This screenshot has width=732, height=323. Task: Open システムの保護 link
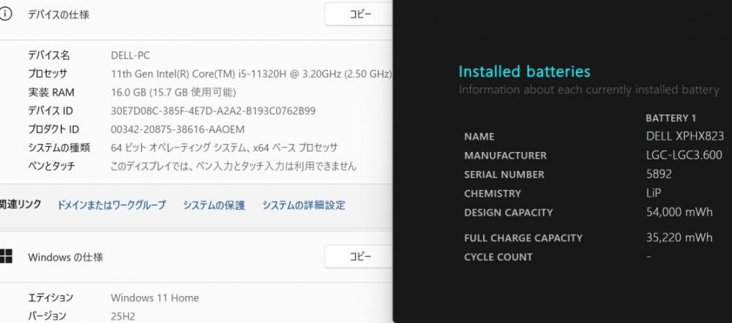(214, 205)
